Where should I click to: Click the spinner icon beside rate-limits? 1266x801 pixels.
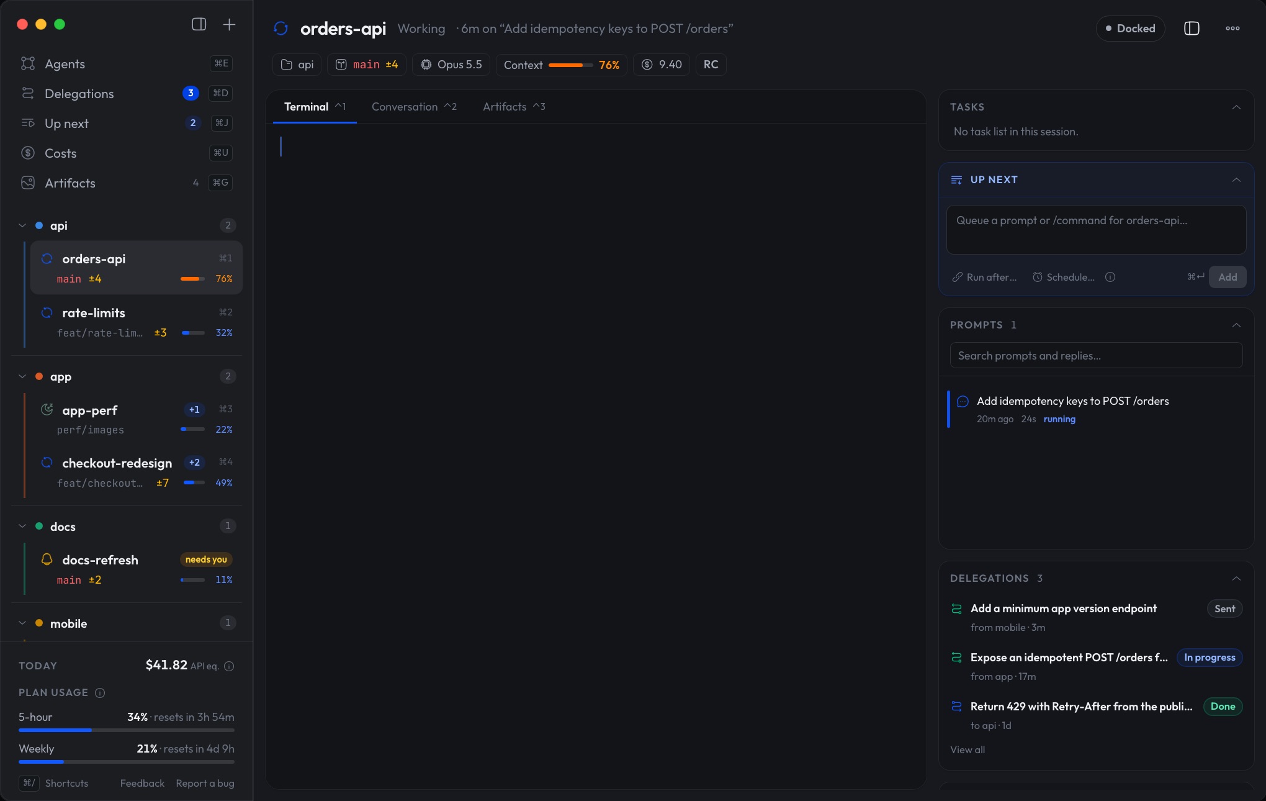pos(47,312)
